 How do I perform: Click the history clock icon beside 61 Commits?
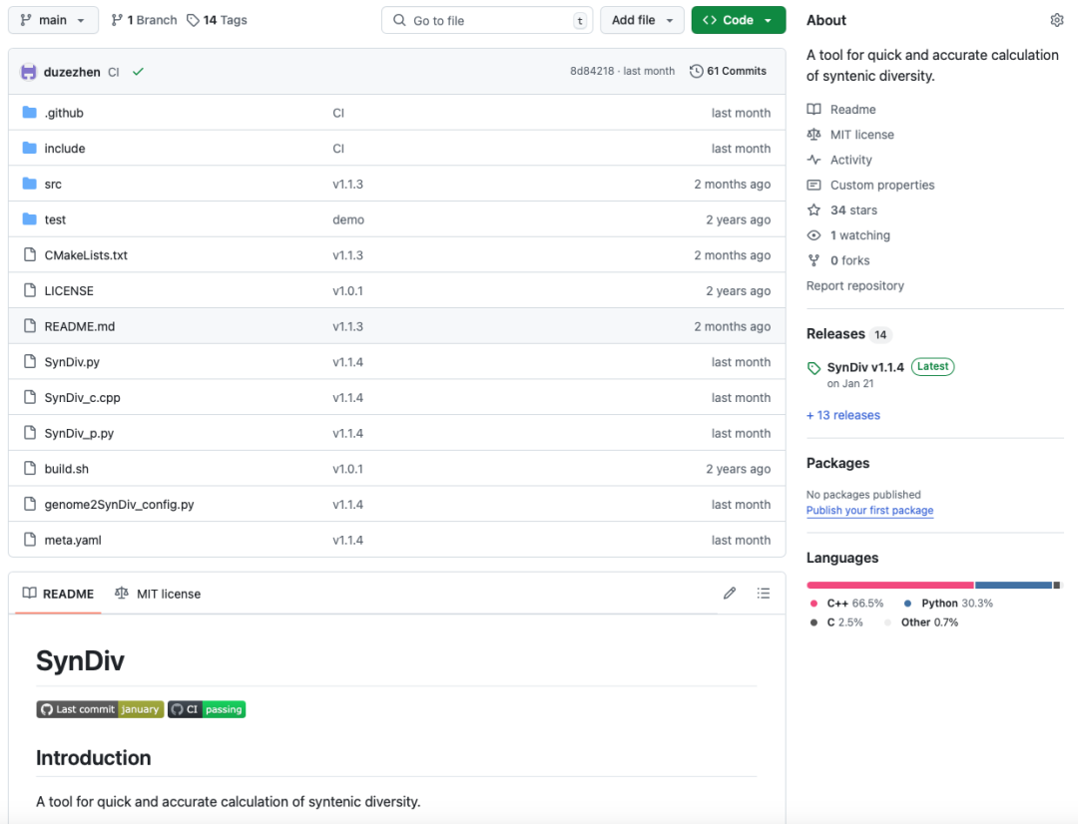(697, 72)
